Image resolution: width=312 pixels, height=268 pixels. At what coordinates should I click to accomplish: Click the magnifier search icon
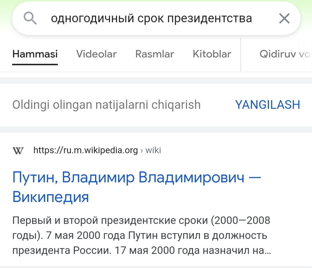pyautogui.click(x=30, y=19)
